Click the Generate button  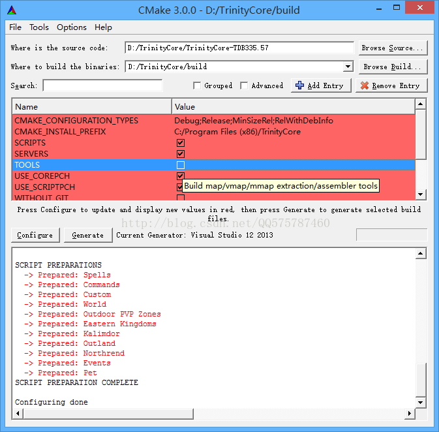tap(88, 235)
